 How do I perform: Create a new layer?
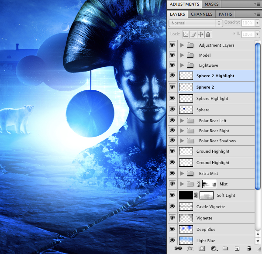(237, 248)
